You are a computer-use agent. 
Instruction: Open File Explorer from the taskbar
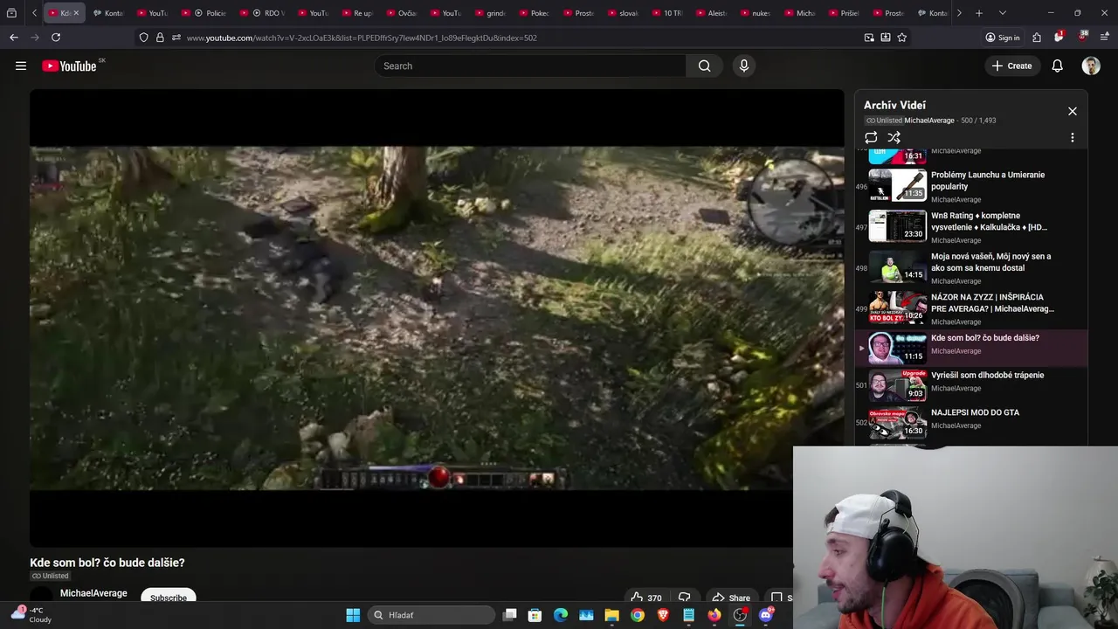(612, 615)
